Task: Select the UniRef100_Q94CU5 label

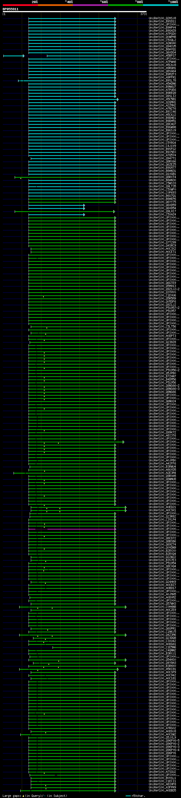Action: 162,46
